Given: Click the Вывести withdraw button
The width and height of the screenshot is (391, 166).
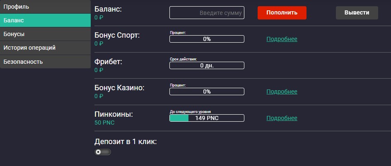Looking at the screenshot, I should pos(357,13).
